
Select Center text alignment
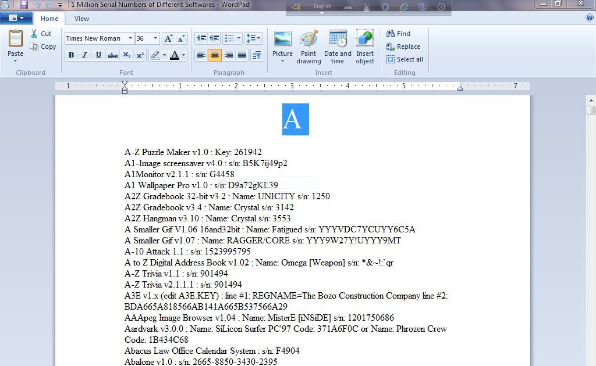pyautogui.click(x=214, y=55)
